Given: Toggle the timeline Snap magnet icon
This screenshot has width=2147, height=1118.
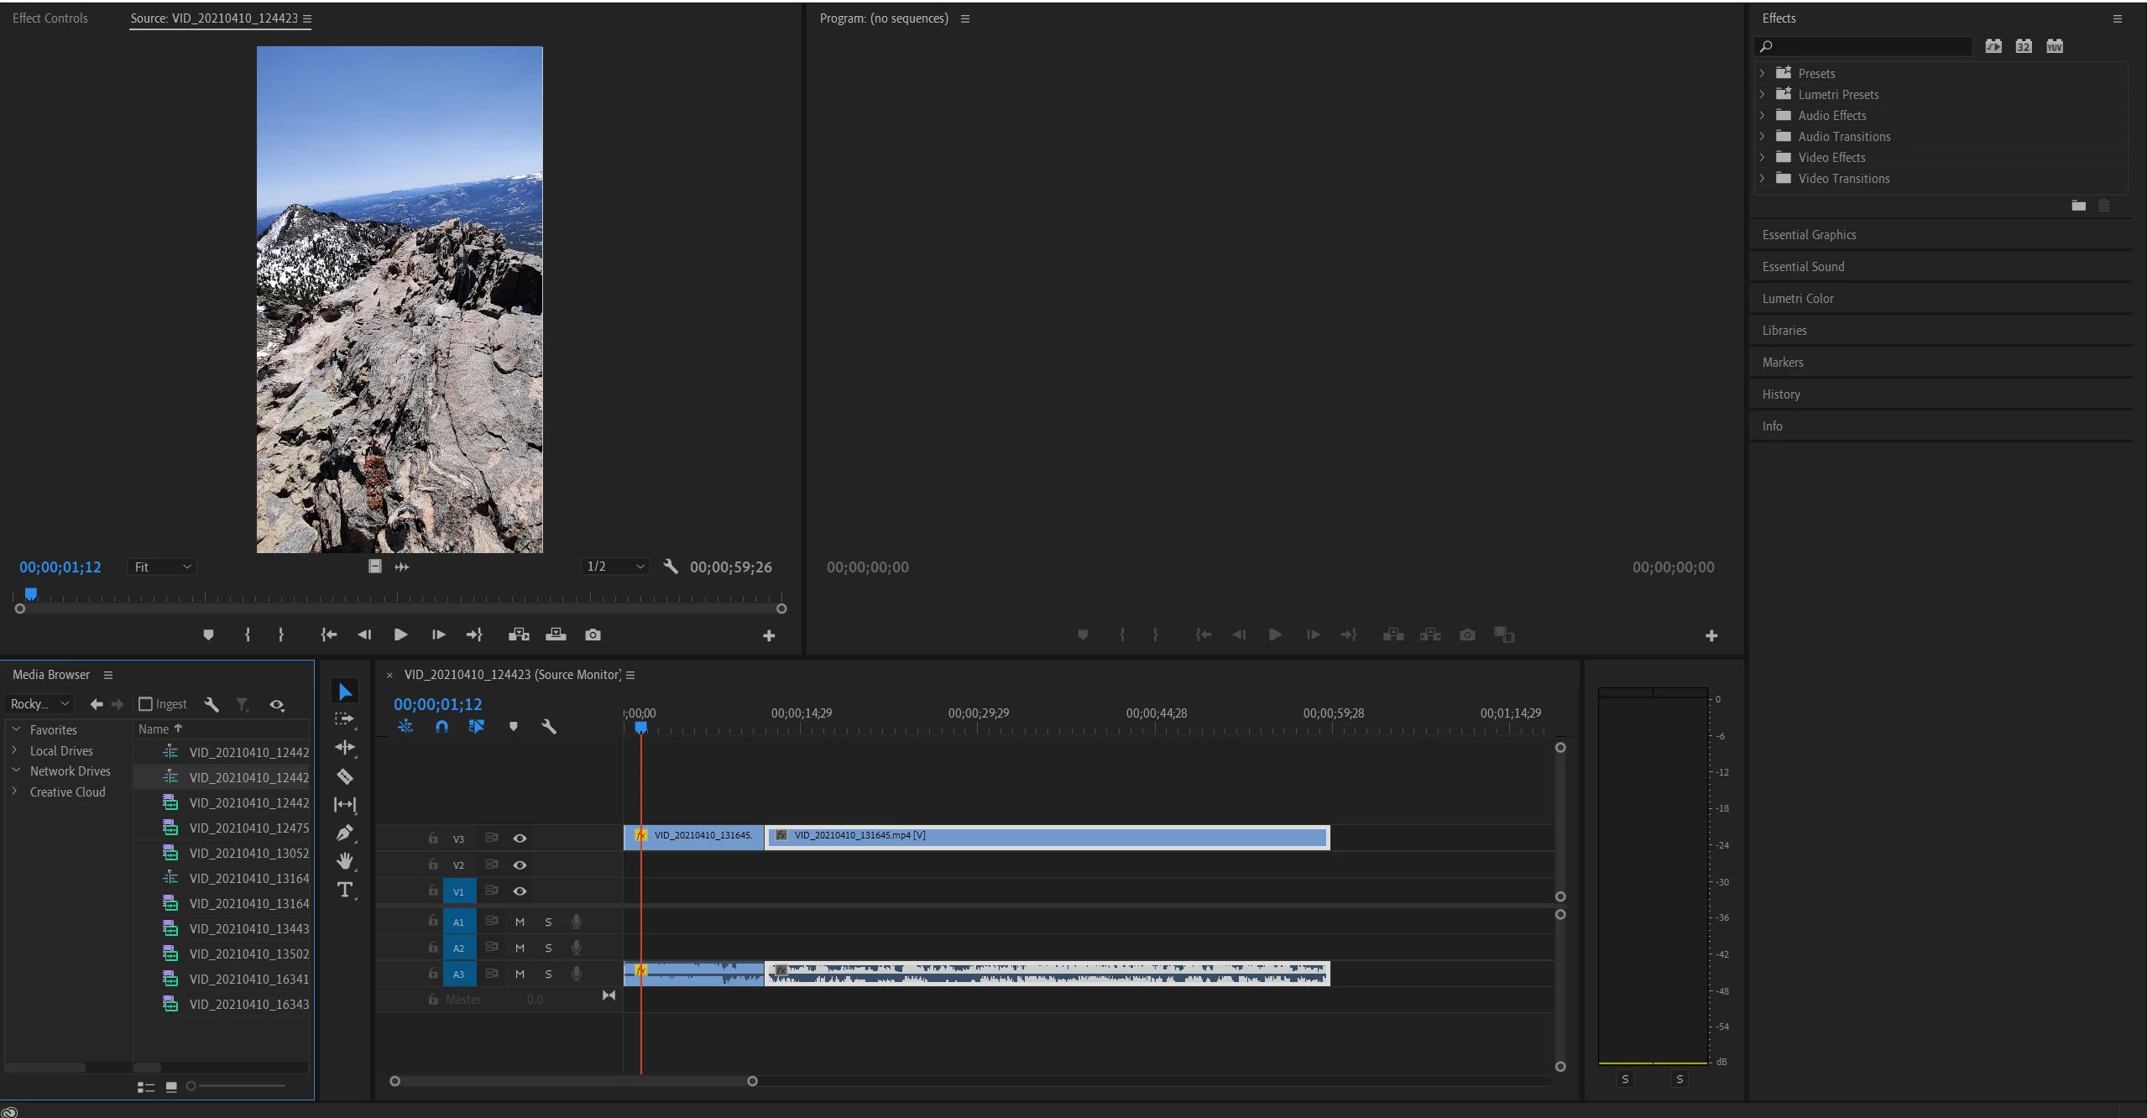Looking at the screenshot, I should pos(441,727).
